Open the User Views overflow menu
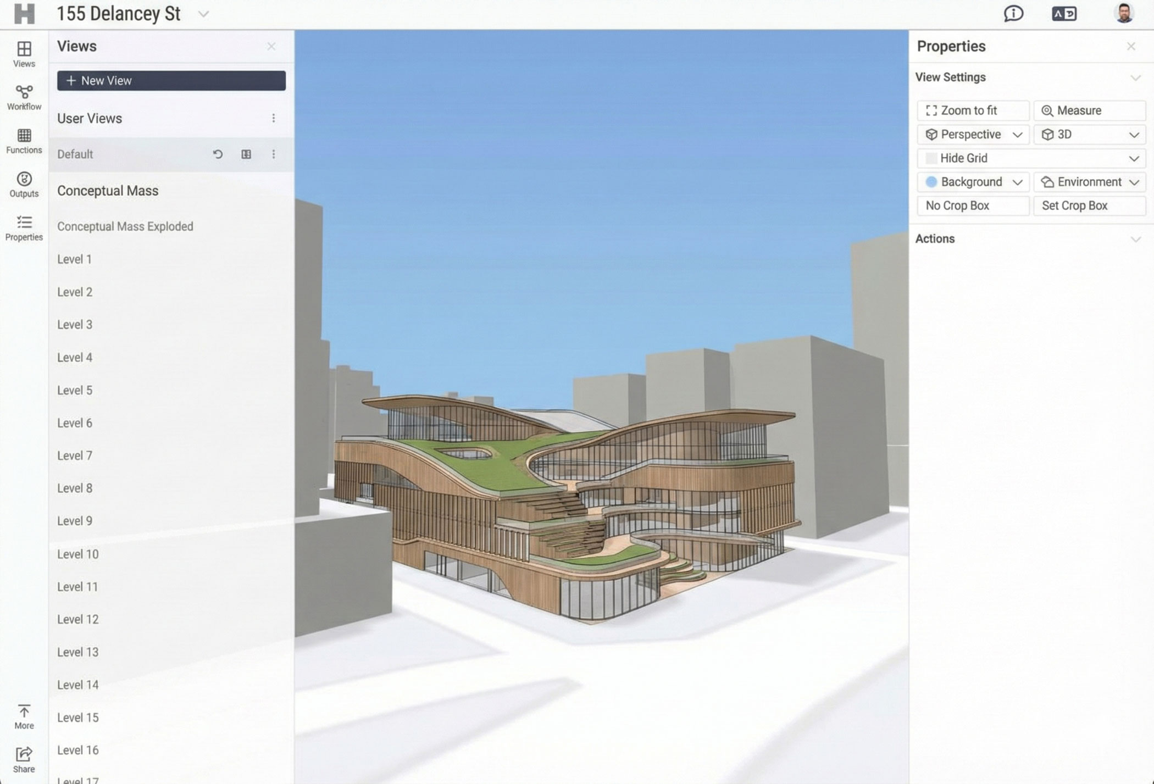 pos(273,118)
